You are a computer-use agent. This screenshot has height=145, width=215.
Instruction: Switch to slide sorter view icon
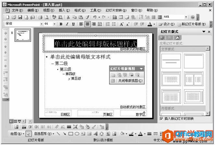[x=15, y=121]
